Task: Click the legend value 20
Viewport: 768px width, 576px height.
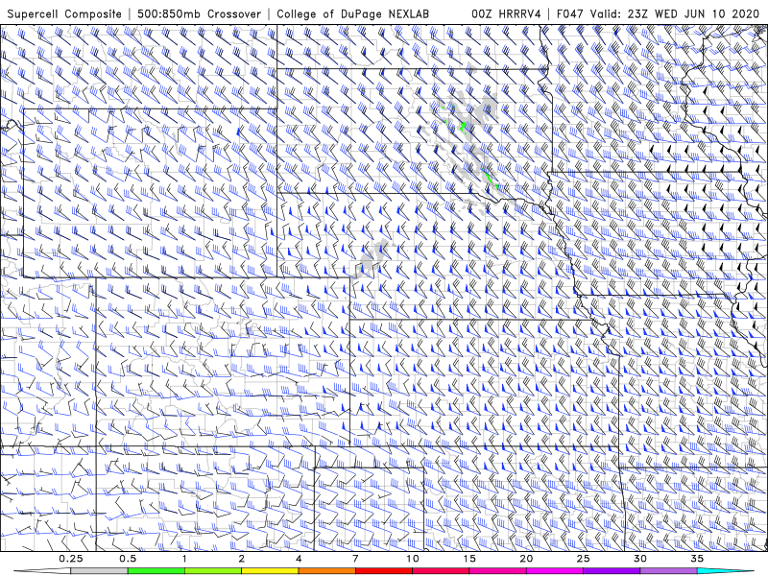Action: 526,559
